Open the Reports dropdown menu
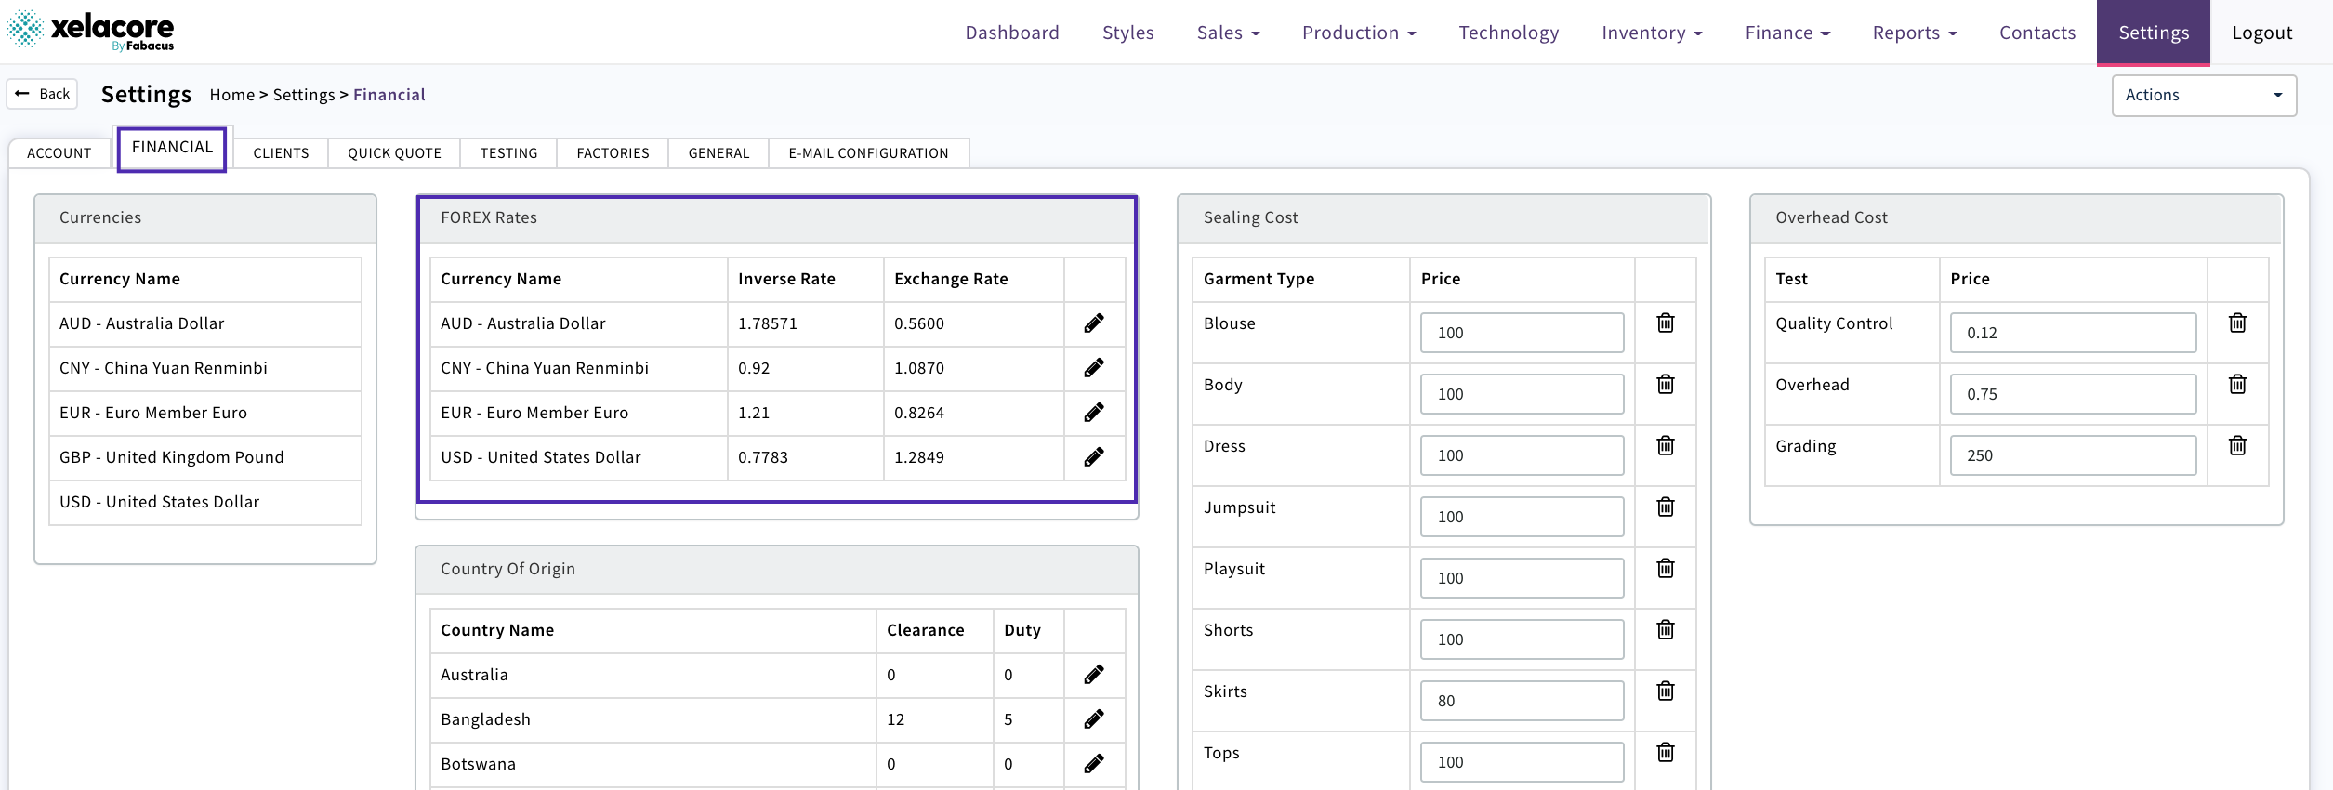Image resolution: width=2333 pixels, height=790 pixels. pos(1914,33)
